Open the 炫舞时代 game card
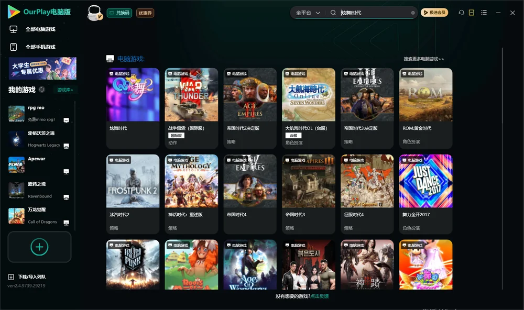 pos(133,108)
